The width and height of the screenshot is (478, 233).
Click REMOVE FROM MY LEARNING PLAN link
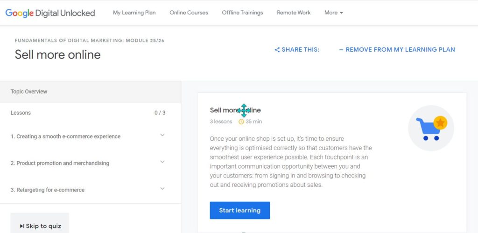[x=397, y=49]
